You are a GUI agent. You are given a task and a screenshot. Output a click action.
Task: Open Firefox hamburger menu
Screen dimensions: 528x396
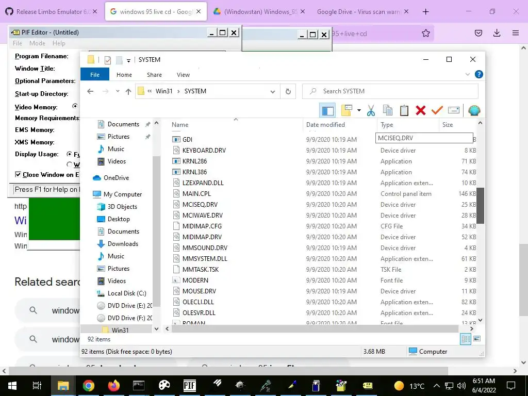point(515,33)
